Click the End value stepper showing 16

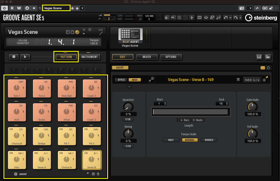[x=222, y=104]
